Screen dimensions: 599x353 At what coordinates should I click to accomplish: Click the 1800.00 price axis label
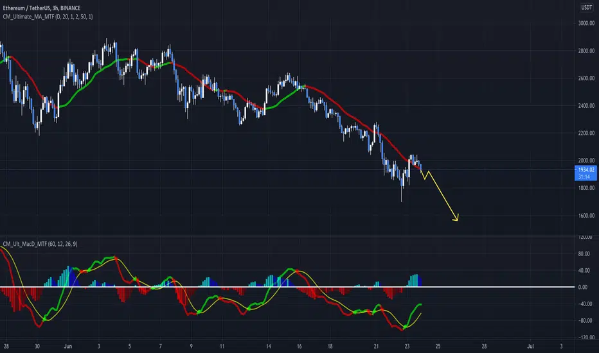point(586,188)
